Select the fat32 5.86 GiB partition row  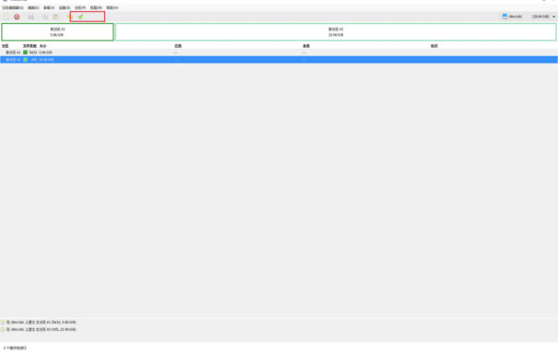click(x=279, y=53)
